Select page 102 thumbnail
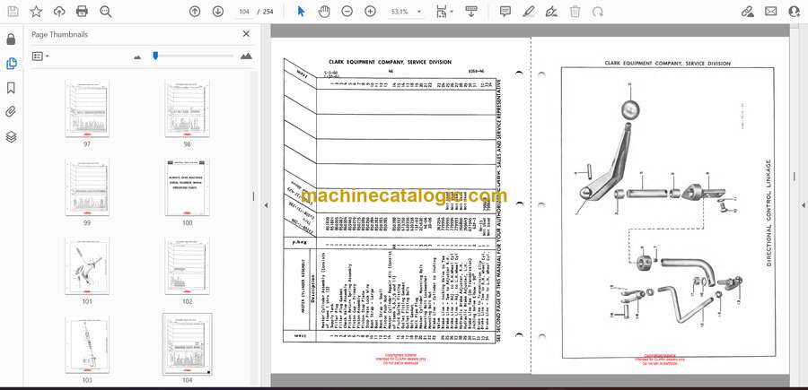The width and height of the screenshot is (808, 390). coord(187,266)
